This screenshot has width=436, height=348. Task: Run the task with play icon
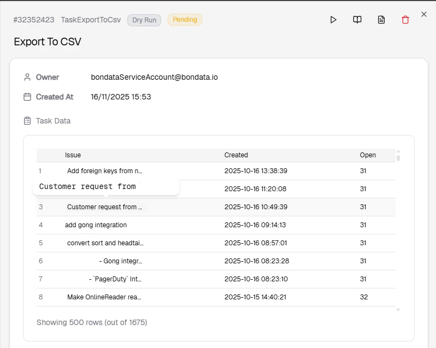(333, 20)
